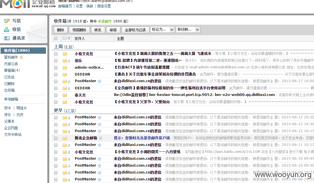This screenshot has height=183, width=314.
Task: Check the 父亲节 email checkbox
Action: pyautogui.click(x=56, y=102)
